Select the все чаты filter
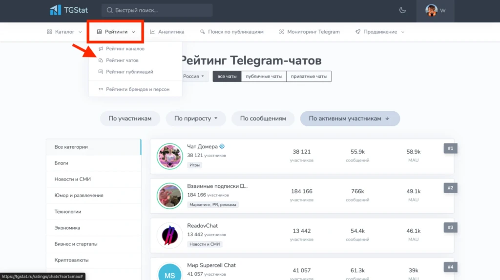The image size is (500, 280). click(227, 77)
